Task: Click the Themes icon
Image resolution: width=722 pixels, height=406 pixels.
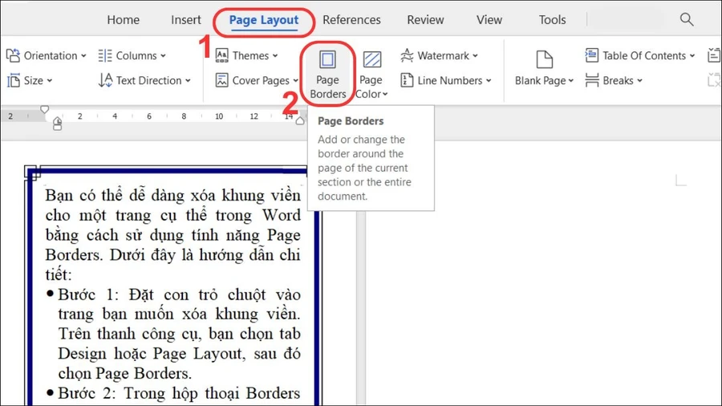Action: (222, 55)
